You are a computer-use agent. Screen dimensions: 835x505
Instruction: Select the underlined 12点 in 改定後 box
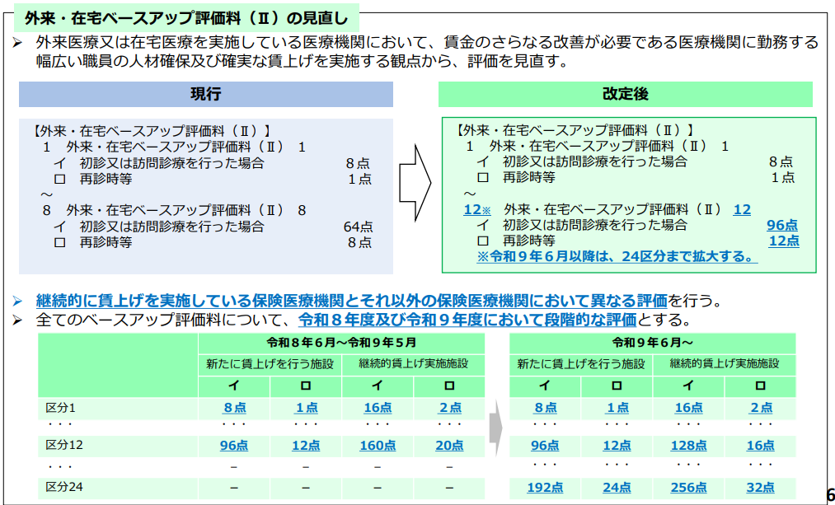tap(780, 241)
